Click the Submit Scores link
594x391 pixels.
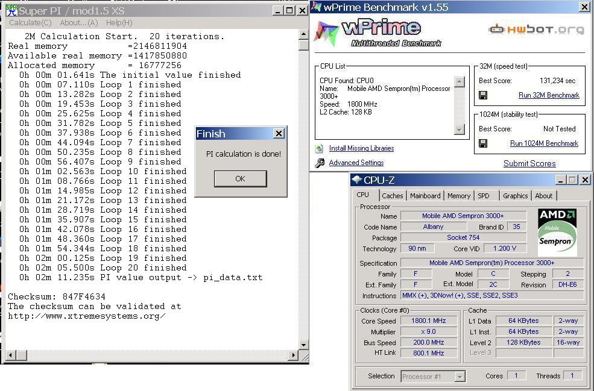click(x=529, y=163)
